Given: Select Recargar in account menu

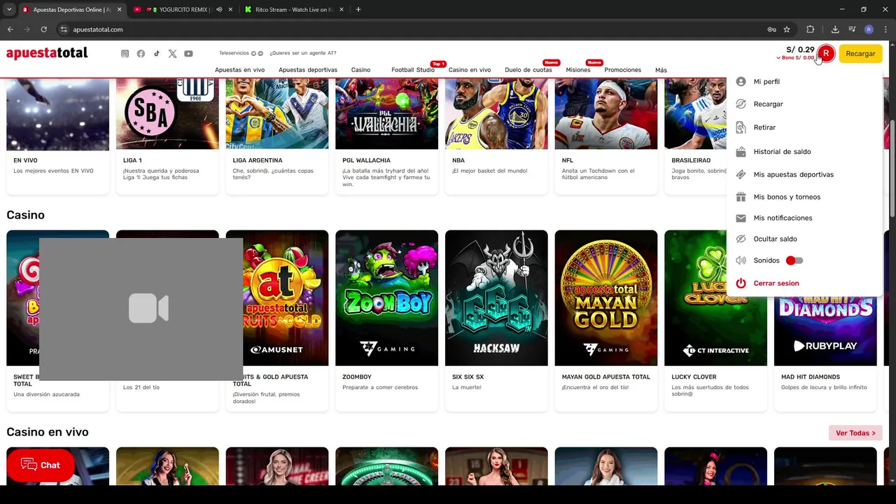Looking at the screenshot, I should click(x=769, y=104).
